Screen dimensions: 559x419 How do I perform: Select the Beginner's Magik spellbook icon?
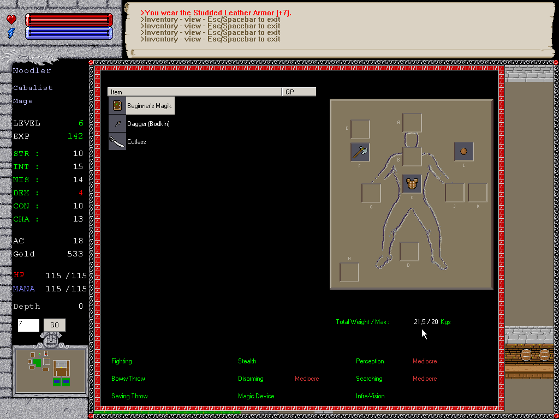coord(117,106)
